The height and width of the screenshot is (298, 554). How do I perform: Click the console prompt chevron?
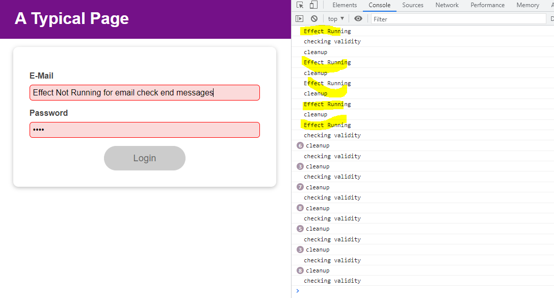298,291
